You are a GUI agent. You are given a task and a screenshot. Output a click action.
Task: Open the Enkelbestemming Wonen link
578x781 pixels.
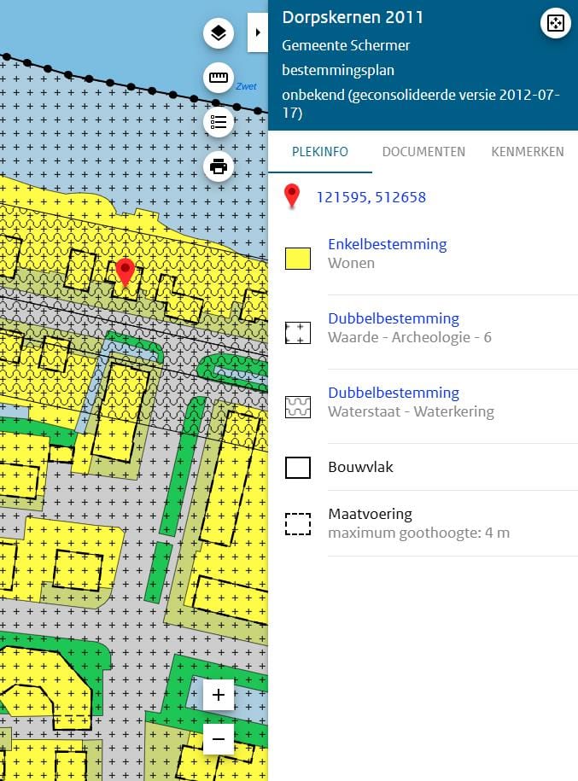387,244
